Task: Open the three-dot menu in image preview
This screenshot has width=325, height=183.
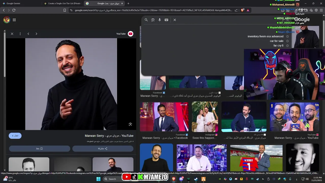Action: click(x=20, y=34)
